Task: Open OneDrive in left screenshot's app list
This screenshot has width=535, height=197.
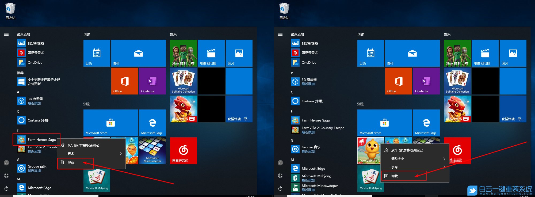Action: point(30,62)
